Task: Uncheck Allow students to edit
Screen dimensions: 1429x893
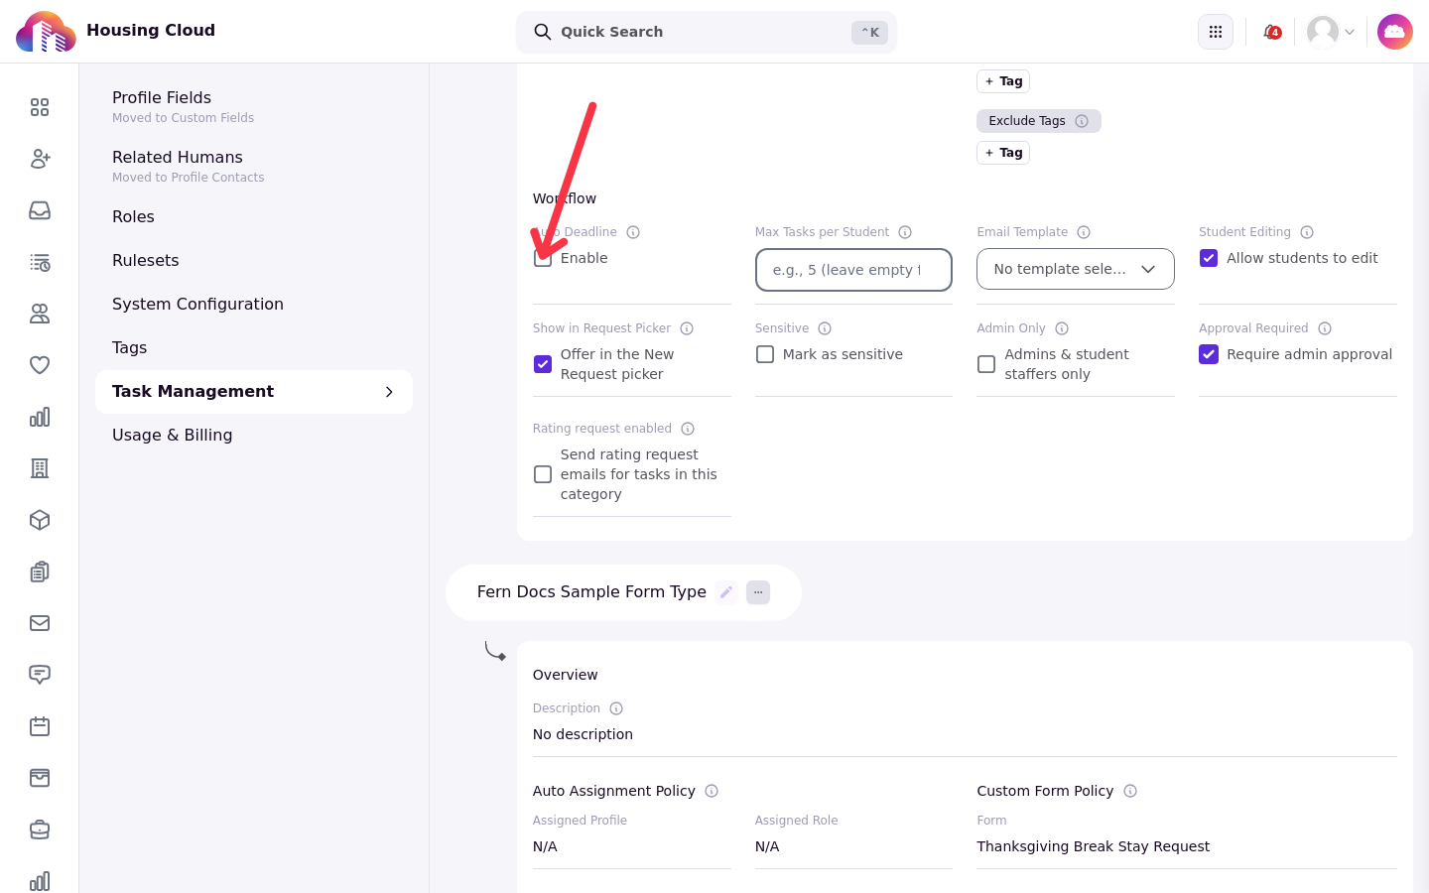Action: 1209,258
